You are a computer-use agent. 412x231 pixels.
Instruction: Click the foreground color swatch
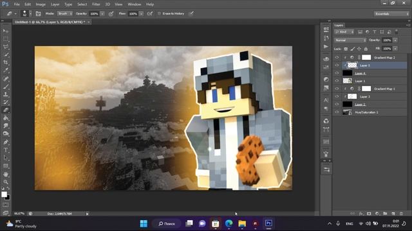tap(4, 194)
